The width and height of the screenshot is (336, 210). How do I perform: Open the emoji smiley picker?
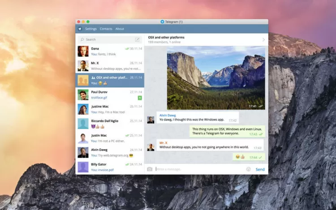click(248, 169)
